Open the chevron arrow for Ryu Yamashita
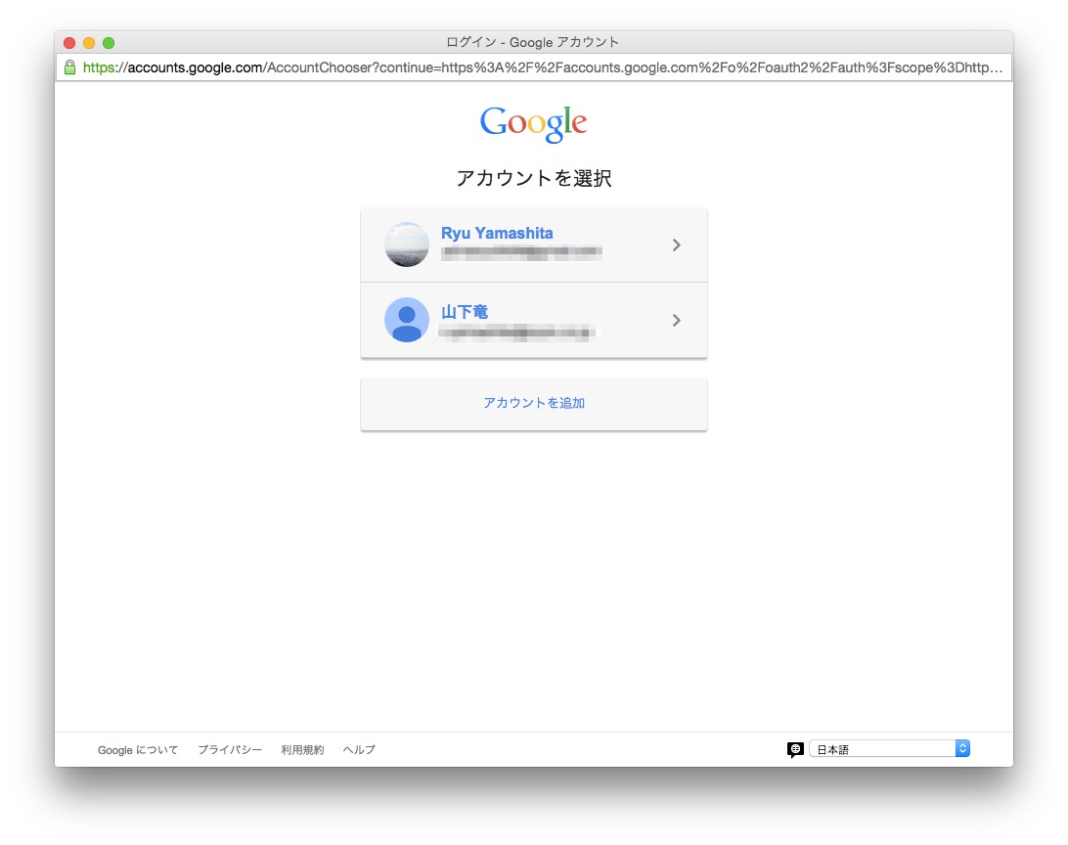The image size is (1068, 845). [677, 245]
